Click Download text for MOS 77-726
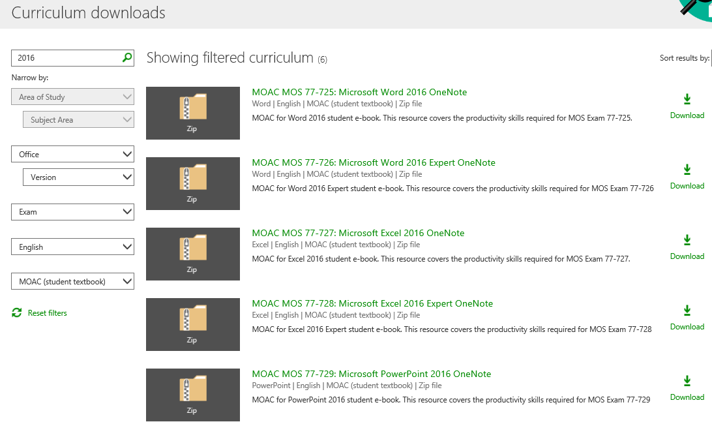 coord(687,186)
